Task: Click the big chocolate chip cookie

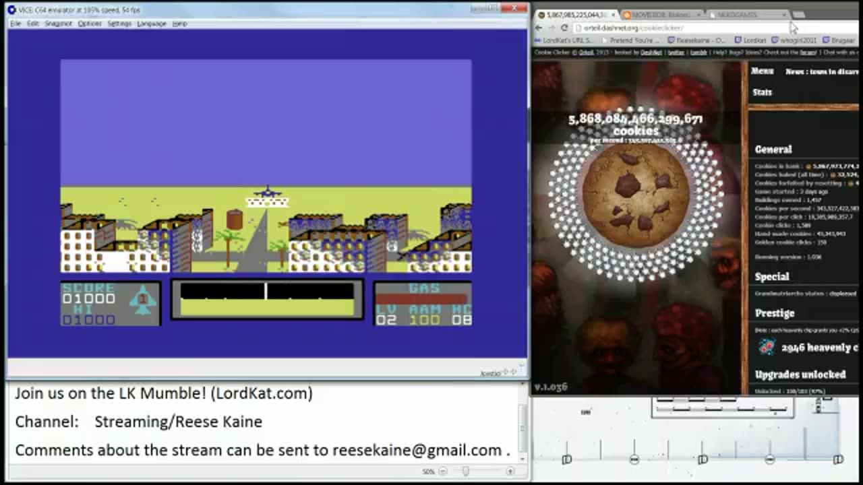Action: [636, 195]
